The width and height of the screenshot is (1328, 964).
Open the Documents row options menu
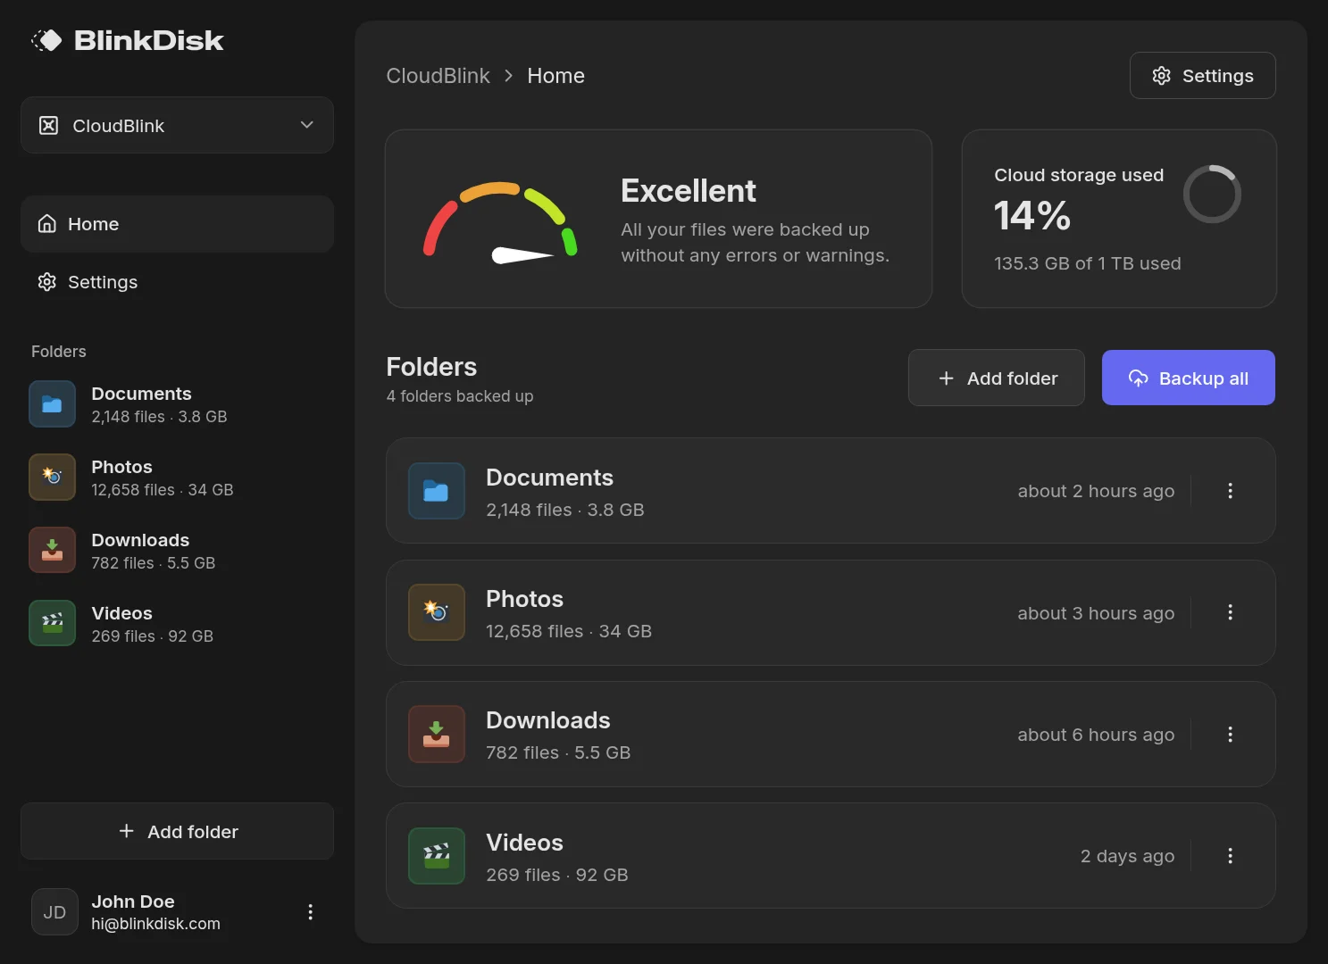(1230, 490)
